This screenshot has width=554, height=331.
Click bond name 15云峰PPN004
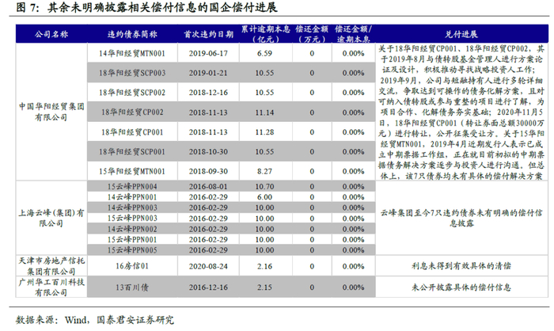point(132,187)
